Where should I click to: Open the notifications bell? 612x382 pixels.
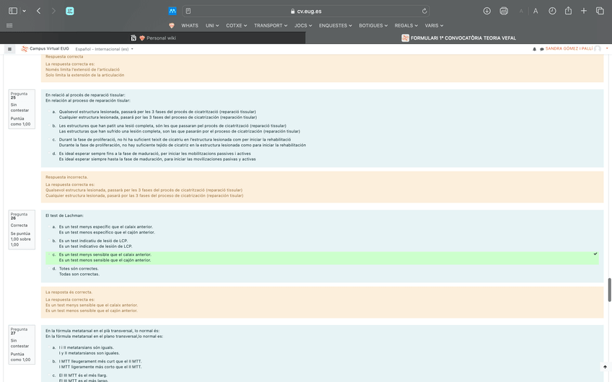point(534,49)
